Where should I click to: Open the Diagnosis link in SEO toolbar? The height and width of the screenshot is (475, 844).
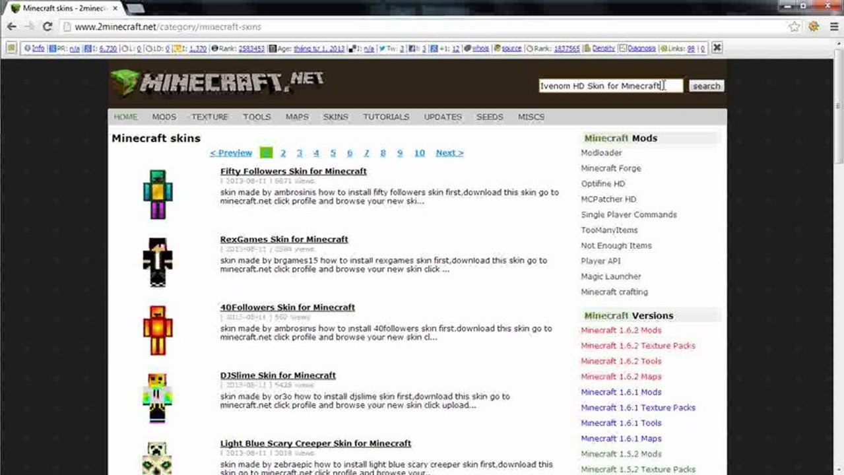coord(641,48)
